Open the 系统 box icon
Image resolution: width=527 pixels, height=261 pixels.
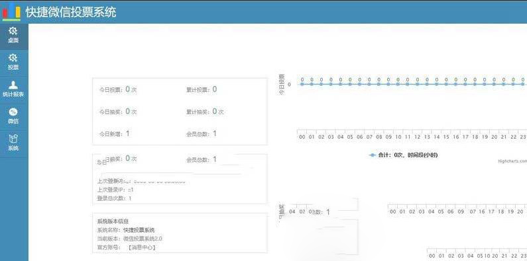click(x=13, y=139)
